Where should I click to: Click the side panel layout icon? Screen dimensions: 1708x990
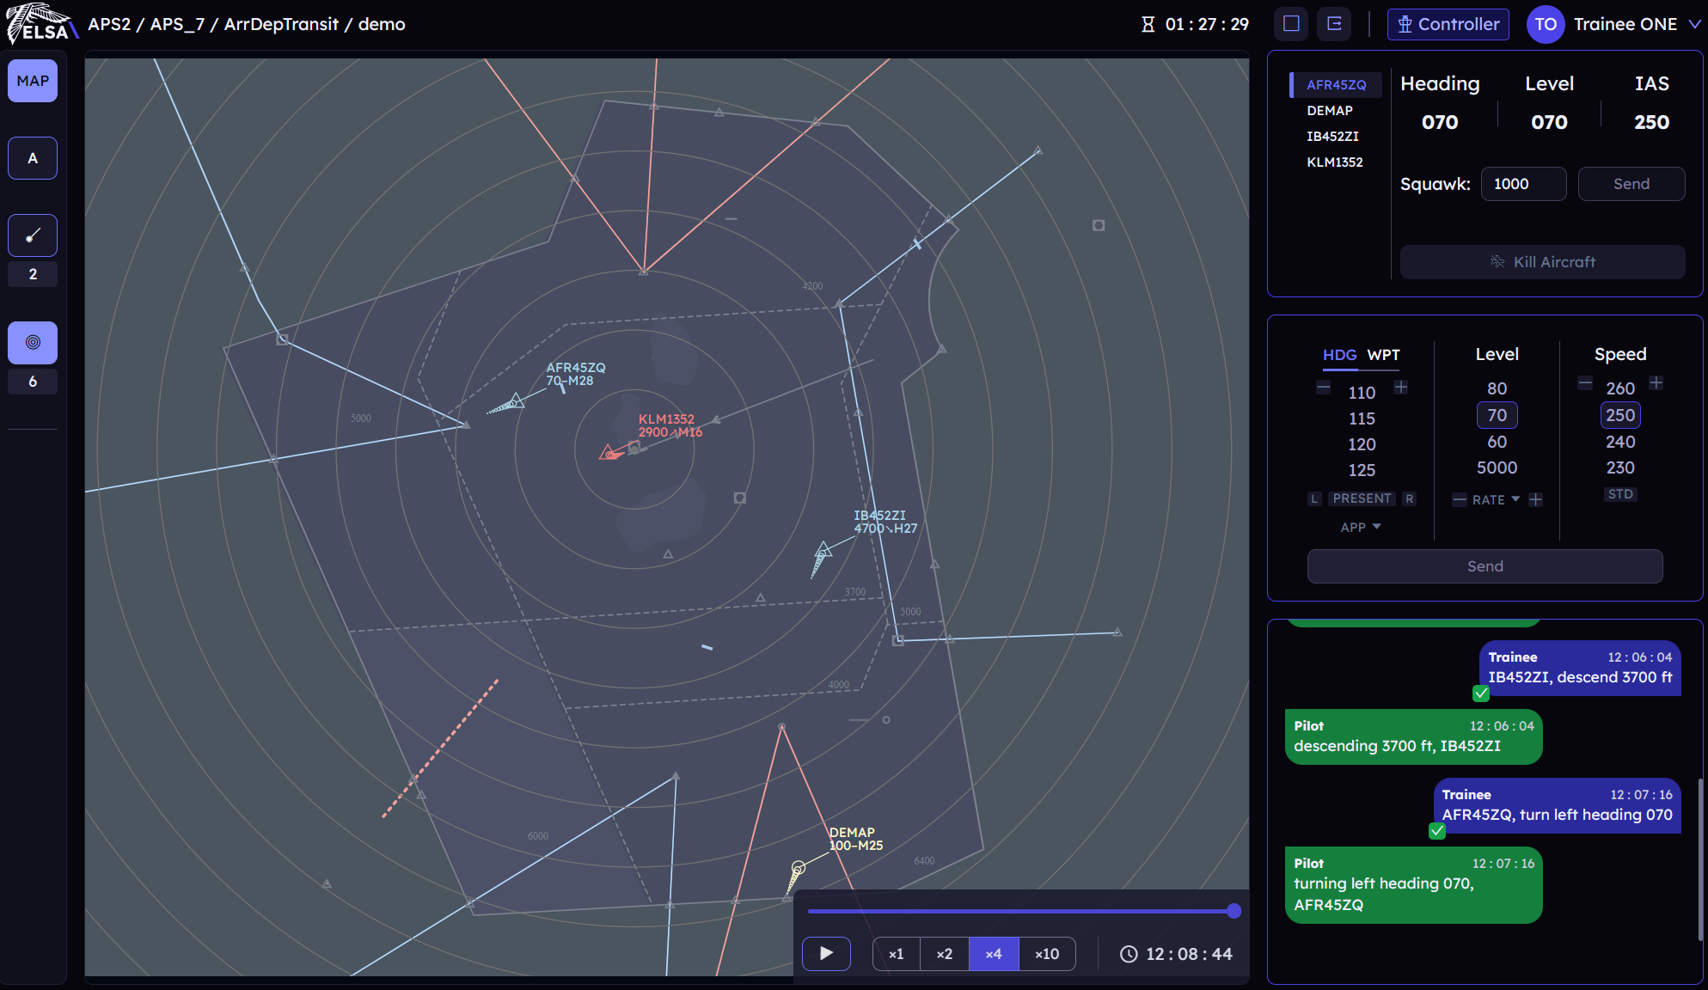tap(1334, 24)
